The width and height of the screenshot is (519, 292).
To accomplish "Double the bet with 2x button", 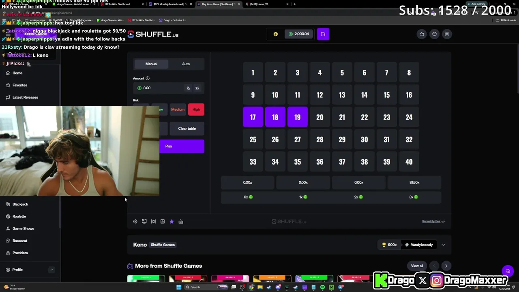I will click(x=197, y=88).
